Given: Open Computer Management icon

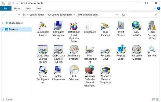Looking at the screenshot, I should 58,25.
